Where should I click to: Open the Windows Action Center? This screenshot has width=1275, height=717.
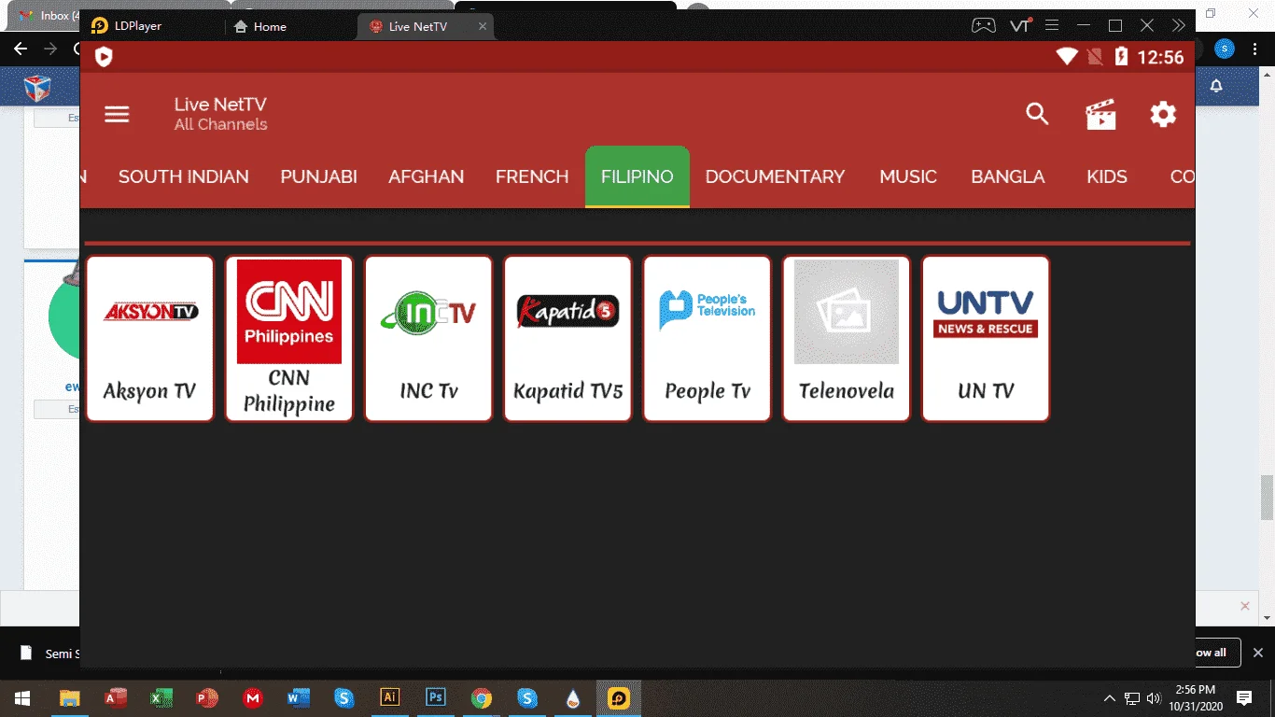point(1244,697)
